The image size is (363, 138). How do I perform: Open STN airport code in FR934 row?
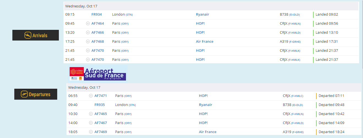pyautogui.click(x=129, y=15)
